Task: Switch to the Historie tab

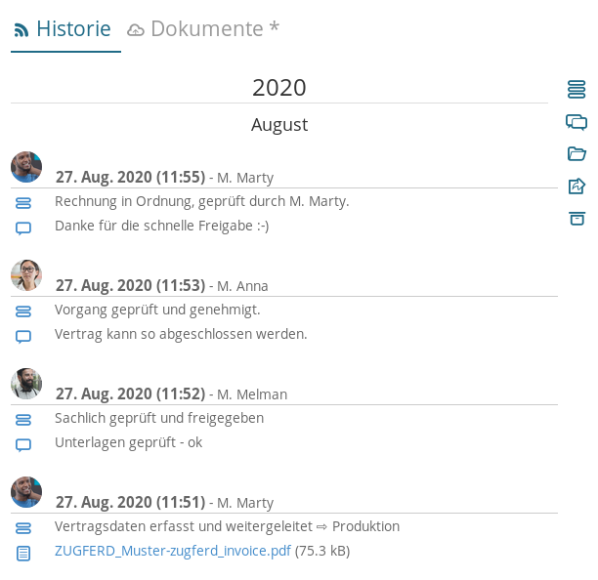Action: [x=64, y=29]
